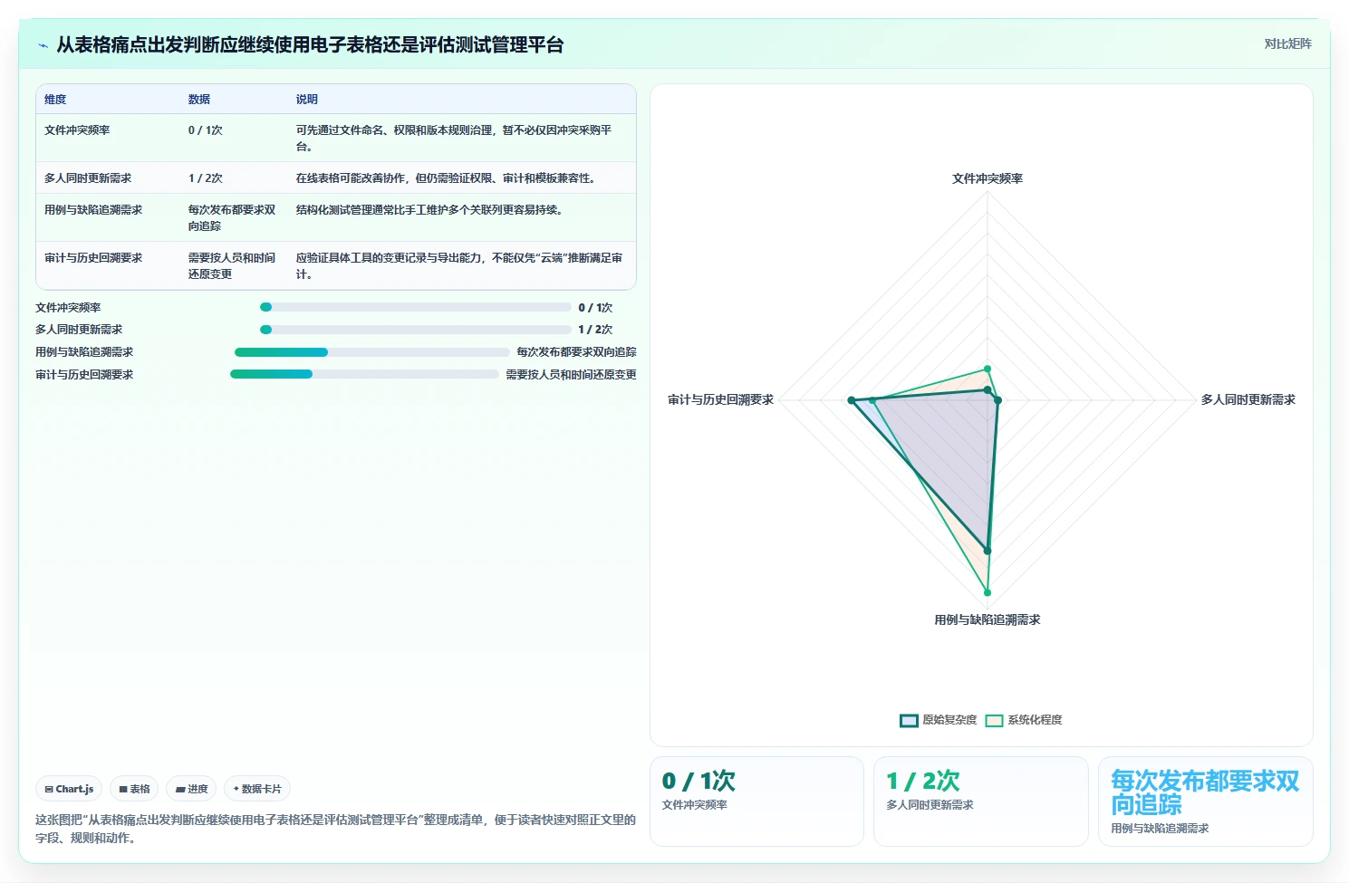Click the 维度 column header
Screen dimensions: 1349x883
click(55, 100)
